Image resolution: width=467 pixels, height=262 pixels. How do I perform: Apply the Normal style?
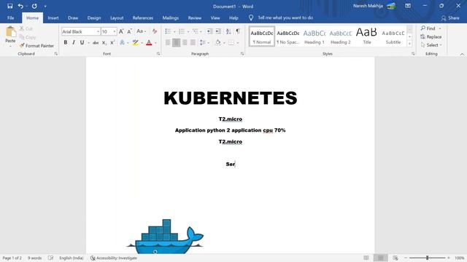pos(262,36)
